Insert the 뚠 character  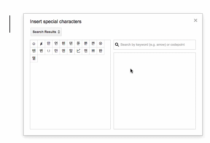78,44
